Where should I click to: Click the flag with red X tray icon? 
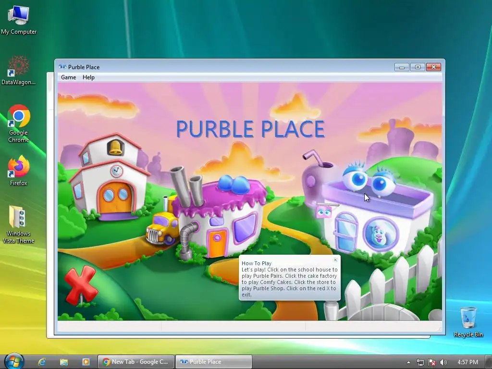pos(432,362)
